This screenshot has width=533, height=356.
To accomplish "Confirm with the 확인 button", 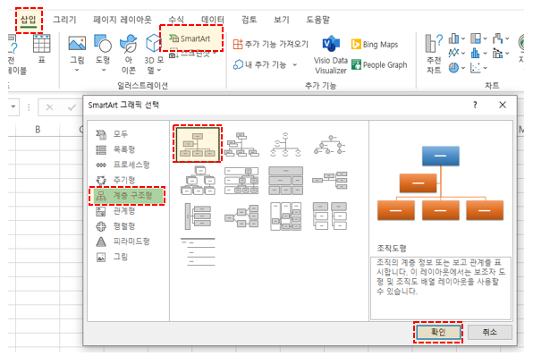I will 438,332.
